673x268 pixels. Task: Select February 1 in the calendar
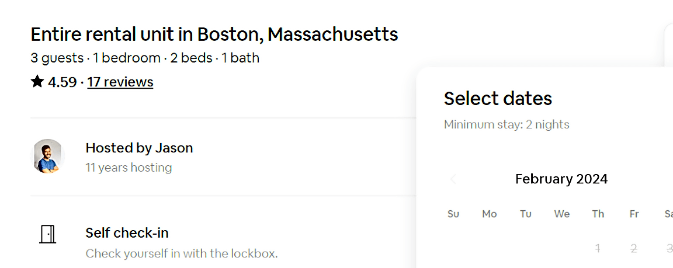click(598, 248)
